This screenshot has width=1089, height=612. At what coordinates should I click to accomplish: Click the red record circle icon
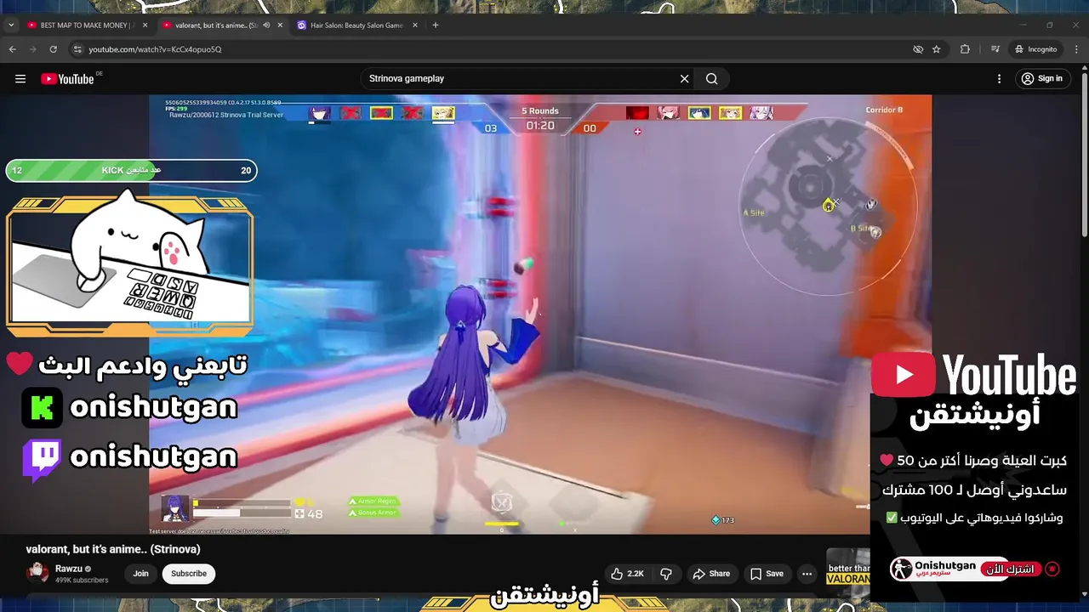[x=1052, y=569]
